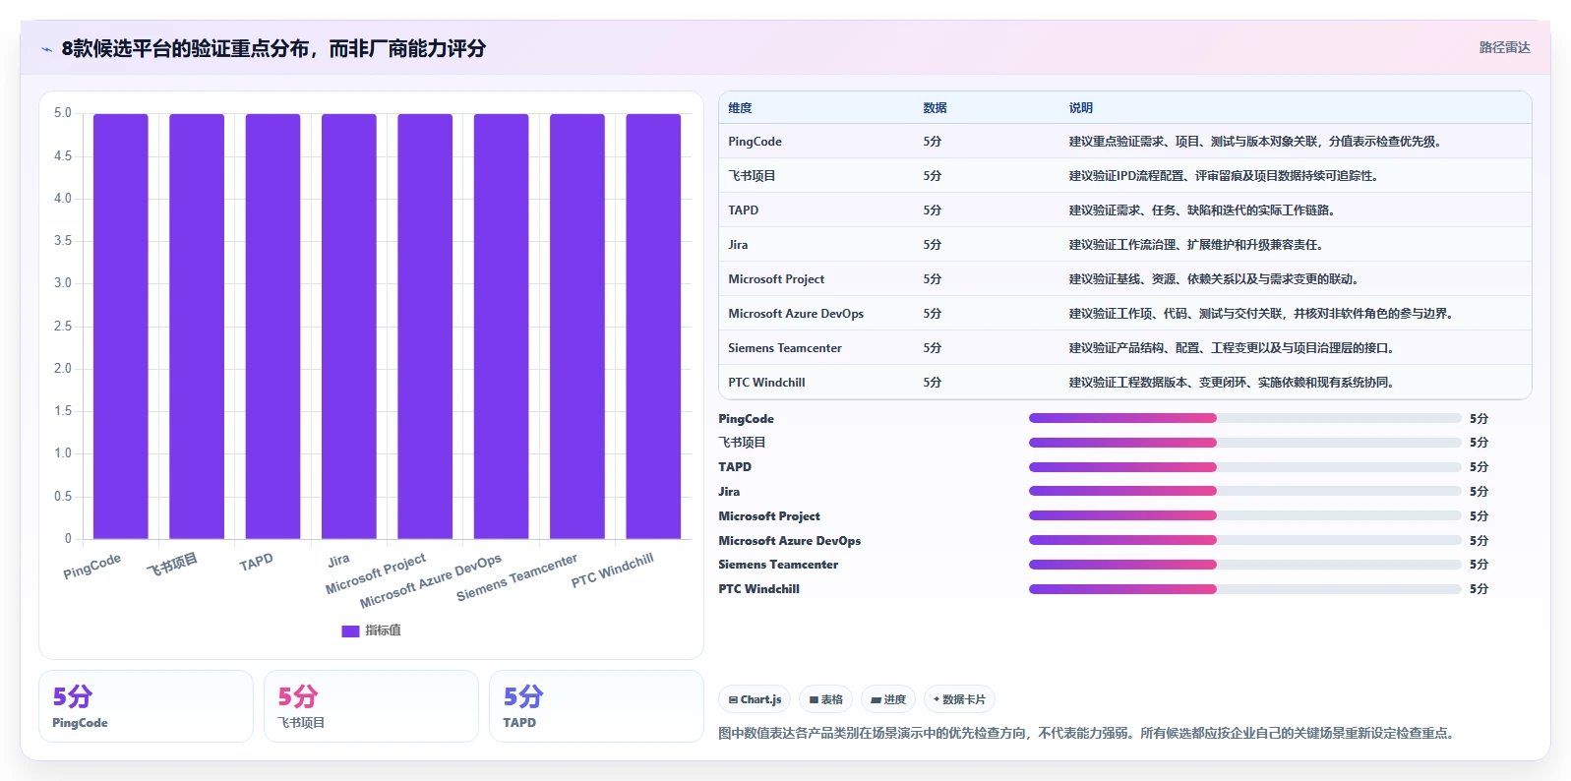This screenshot has width=1571, height=781.
Task: Click the 飞书项目 bar in the chart
Action: coord(197,327)
